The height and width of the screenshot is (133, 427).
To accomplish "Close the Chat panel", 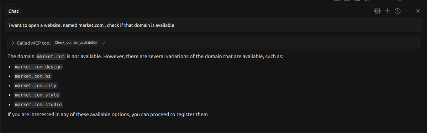I will [x=418, y=11].
